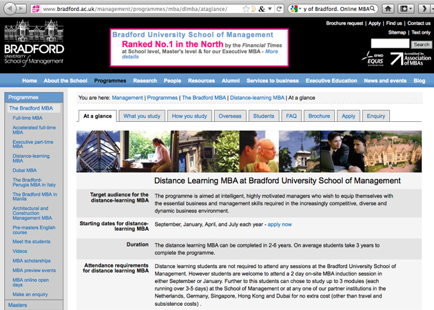Select Pre-masters English course in sidebar
This screenshot has width=434, height=310.
point(34,229)
